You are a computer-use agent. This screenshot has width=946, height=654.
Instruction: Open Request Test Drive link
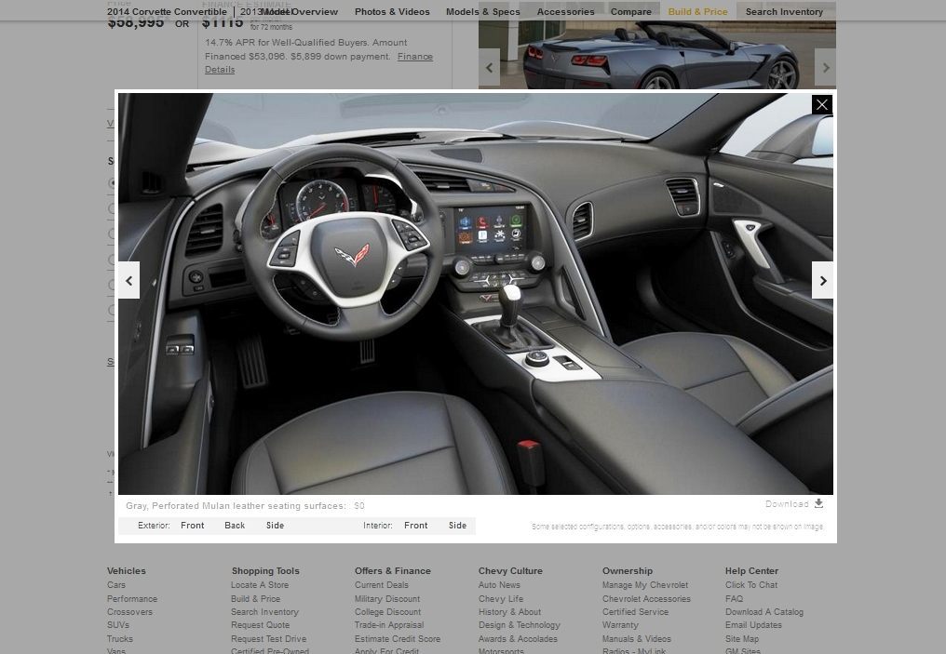268,639
